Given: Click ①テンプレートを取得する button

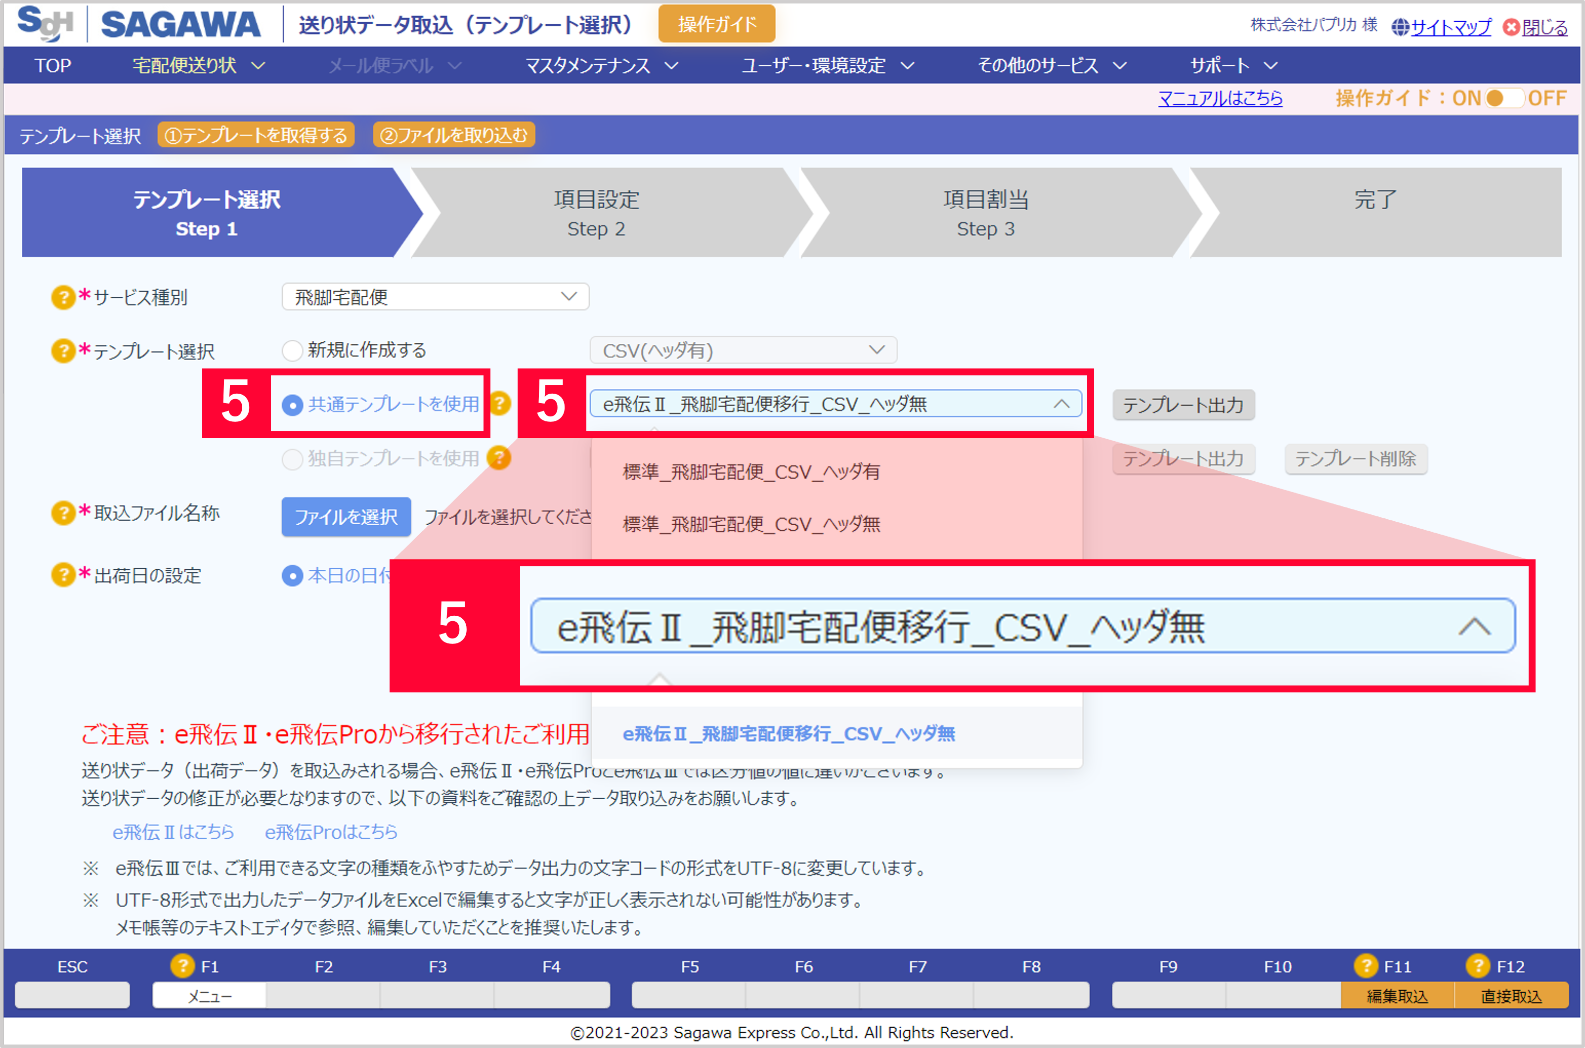Looking at the screenshot, I should (256, 135).
